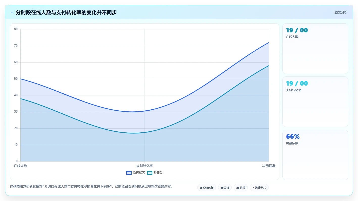Click the chart description sentence below chart

[x=91, y=186]
